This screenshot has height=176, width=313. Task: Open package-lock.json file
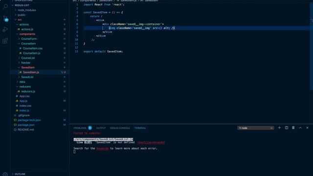tap(29, 120)
